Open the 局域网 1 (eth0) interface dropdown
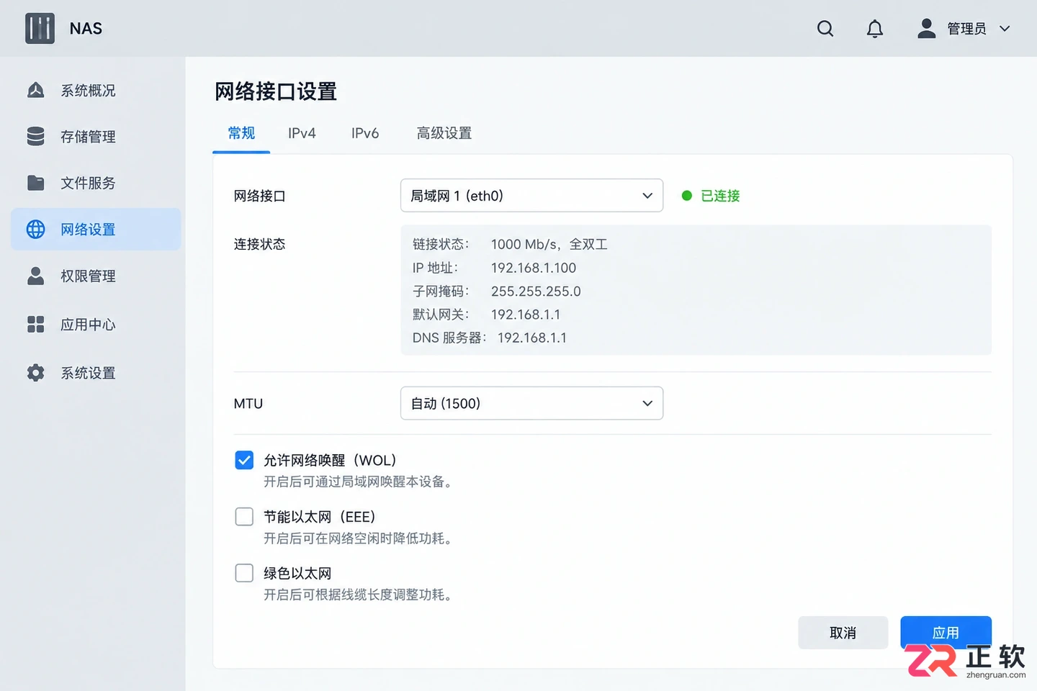 531,195
